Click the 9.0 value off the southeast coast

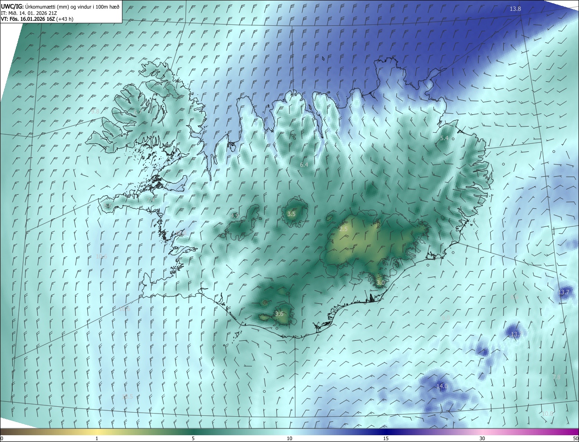click(x=445, y=318)
